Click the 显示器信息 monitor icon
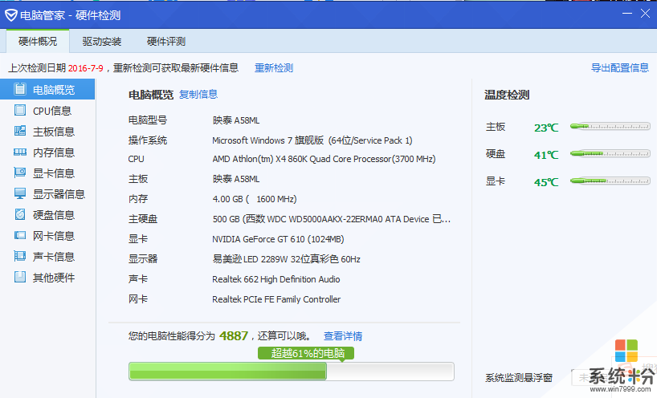The image size is (657, 398). tap(20, 193)
